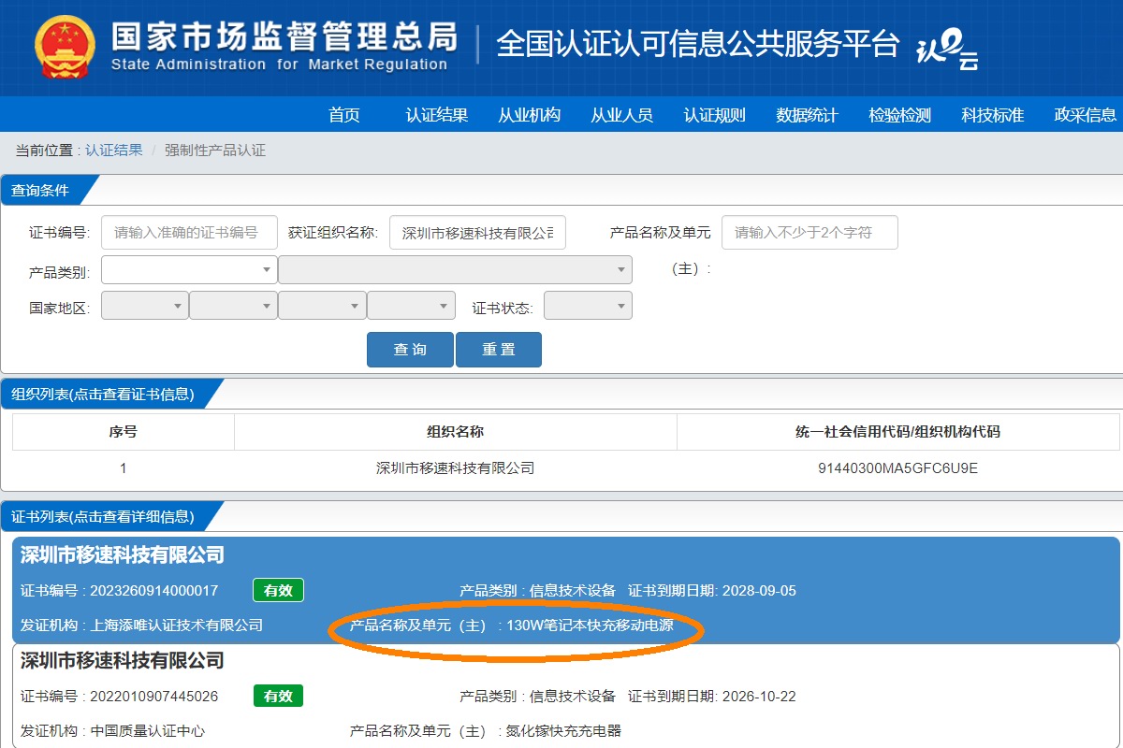Image resolution: width=1123 pixels, height=748 pixels.
Task: Click the national emblem logo
Action: [65, 47]
